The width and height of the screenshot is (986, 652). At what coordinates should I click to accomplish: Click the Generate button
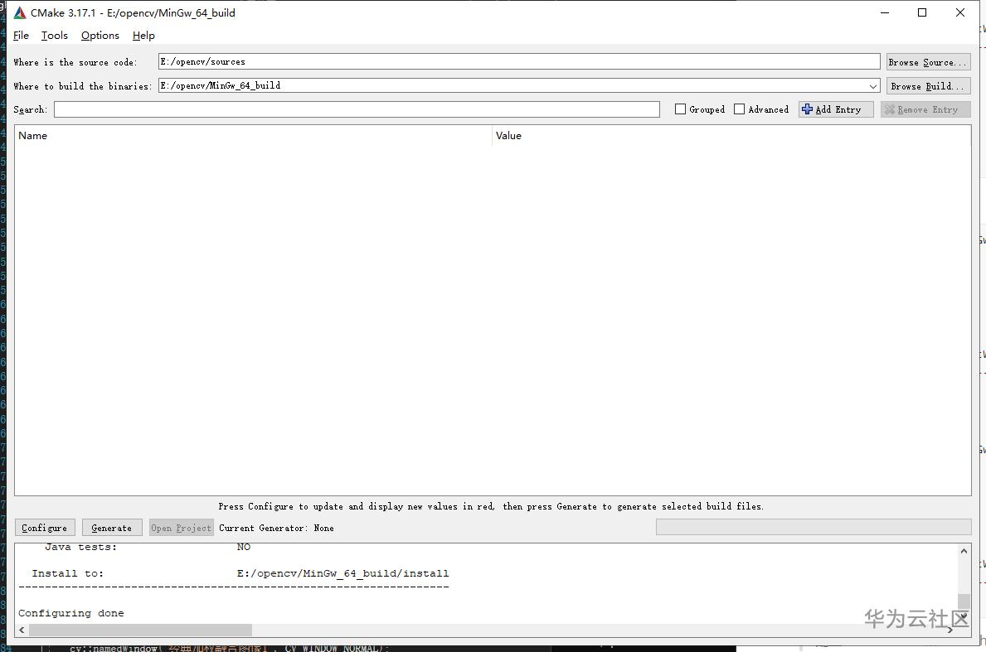click(x=112, y=528)
